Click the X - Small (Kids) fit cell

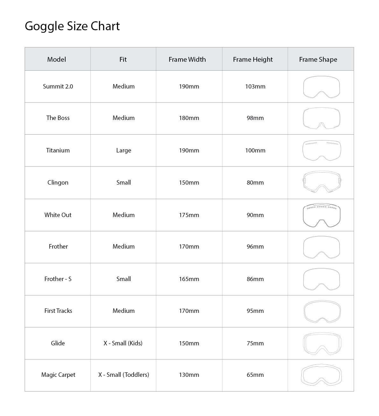click(123, 343)
